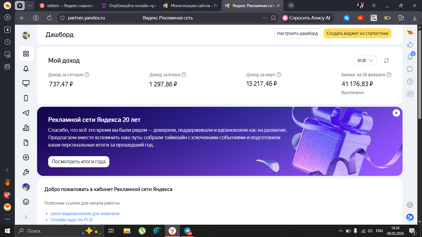Click the "Настроить дашборд" button
Screen dimensions: 422x237
298,33
